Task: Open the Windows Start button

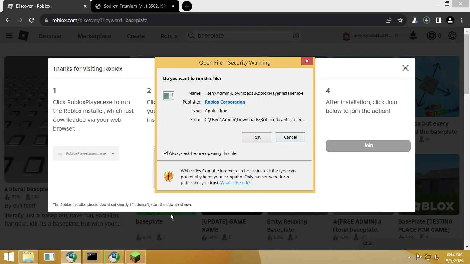Action: tap(9, 257)
